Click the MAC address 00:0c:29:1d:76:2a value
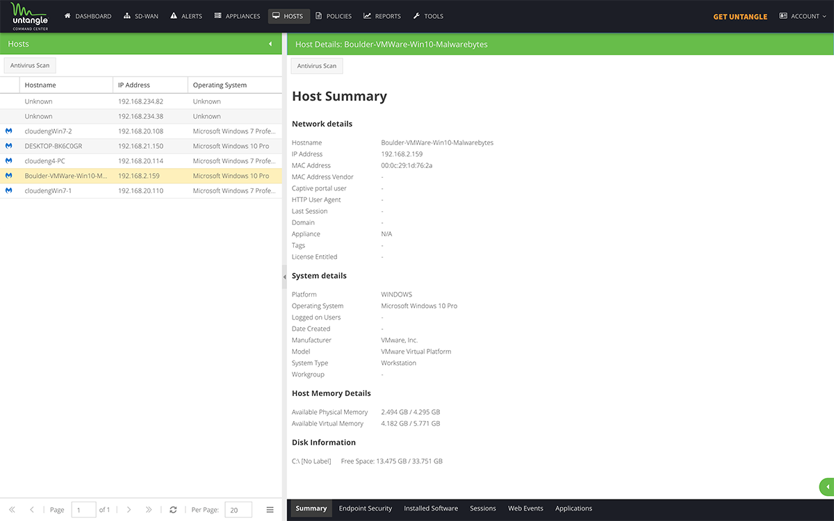 point(407,165)
